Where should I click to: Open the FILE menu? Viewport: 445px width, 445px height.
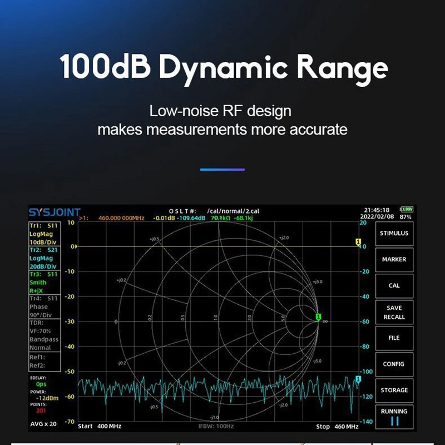(x=394, y=338)
